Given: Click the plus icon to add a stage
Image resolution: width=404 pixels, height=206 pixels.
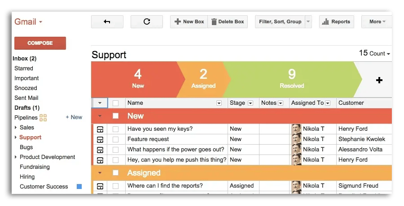Looking at the screenshot, I should pyautogui.click(x=379, y=80).
